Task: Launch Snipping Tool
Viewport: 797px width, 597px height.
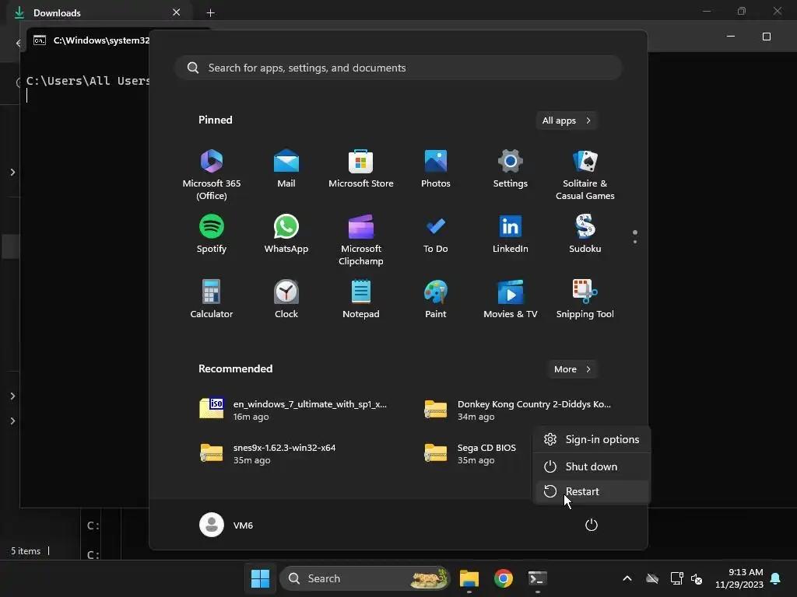Action: coord(585,299)
